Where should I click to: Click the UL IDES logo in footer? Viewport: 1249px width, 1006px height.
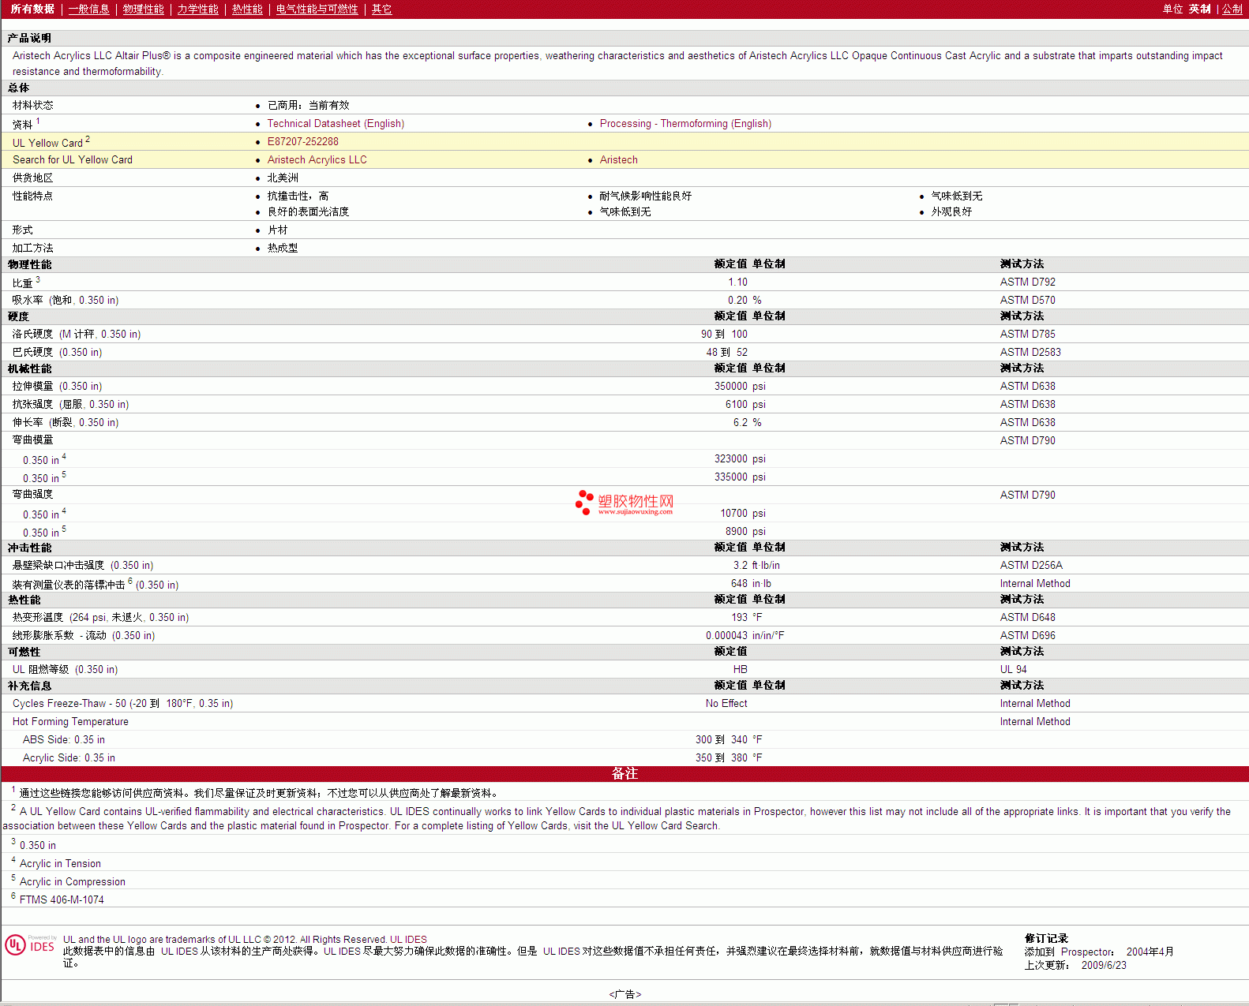click(30, 945)
